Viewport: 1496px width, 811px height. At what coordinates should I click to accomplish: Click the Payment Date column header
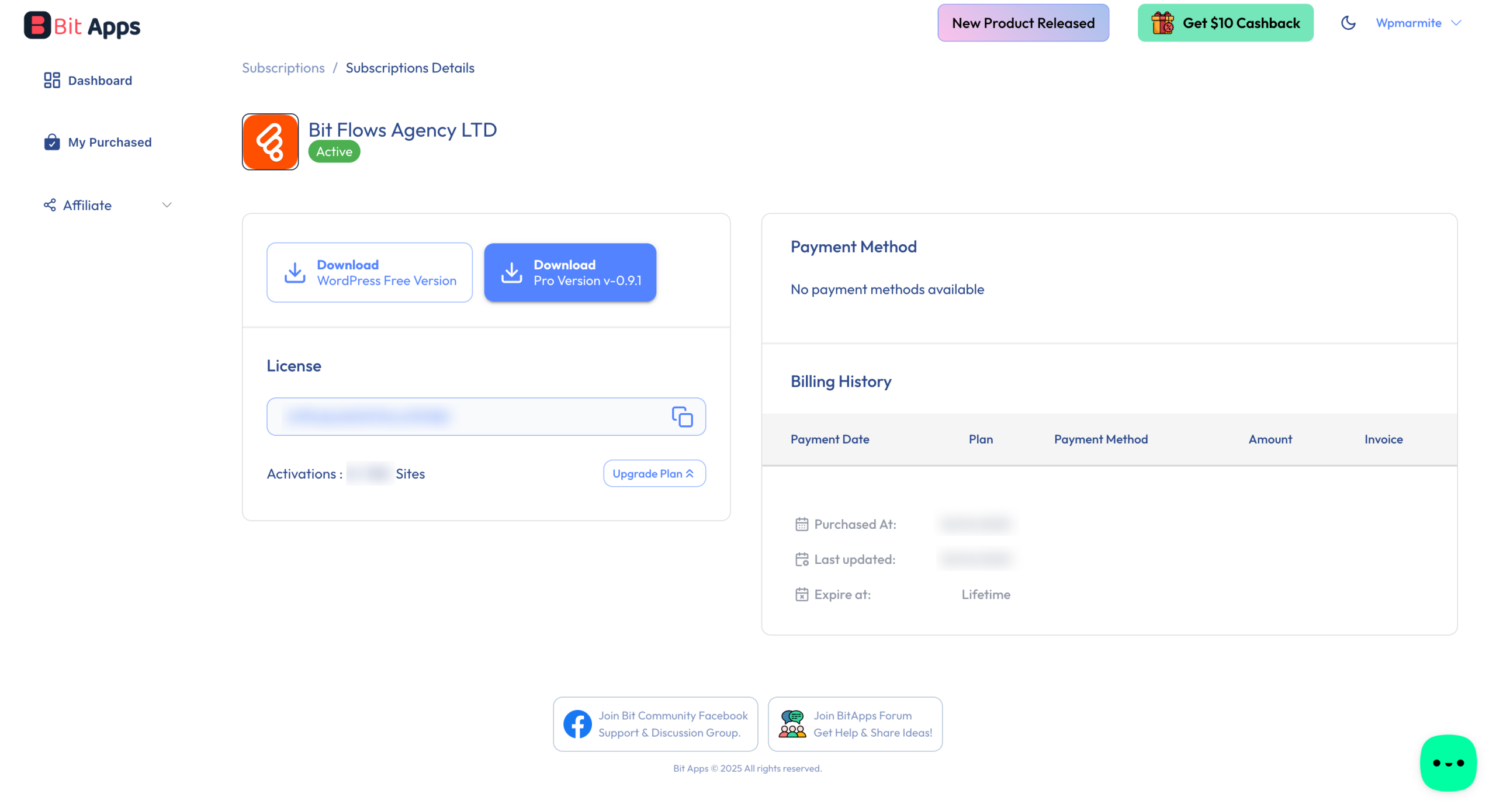(x=830, y=439)
